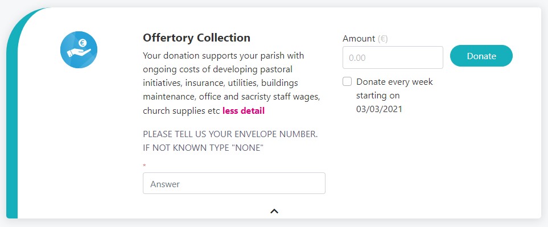Focus the Amount field showing 0.00
The image size is (548, 227).
click(x=393, y=57)
